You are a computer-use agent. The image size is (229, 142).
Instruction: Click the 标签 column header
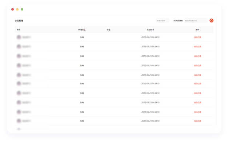[x=108, y=30]
